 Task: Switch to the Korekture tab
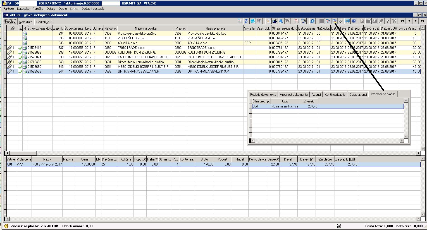[25, 21]
